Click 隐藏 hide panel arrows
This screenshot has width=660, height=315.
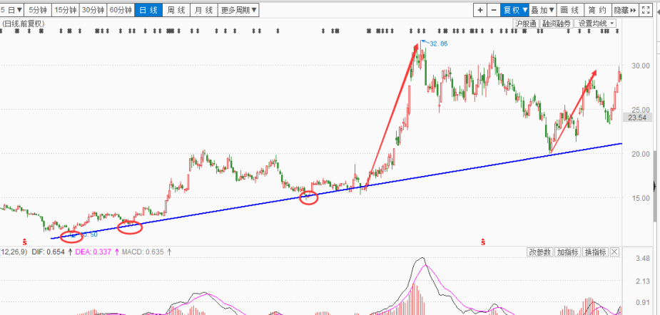(625, 10)
